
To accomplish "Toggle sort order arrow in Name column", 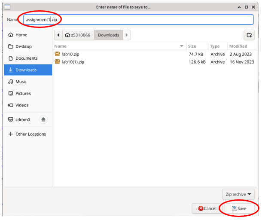I will point(182,46).
